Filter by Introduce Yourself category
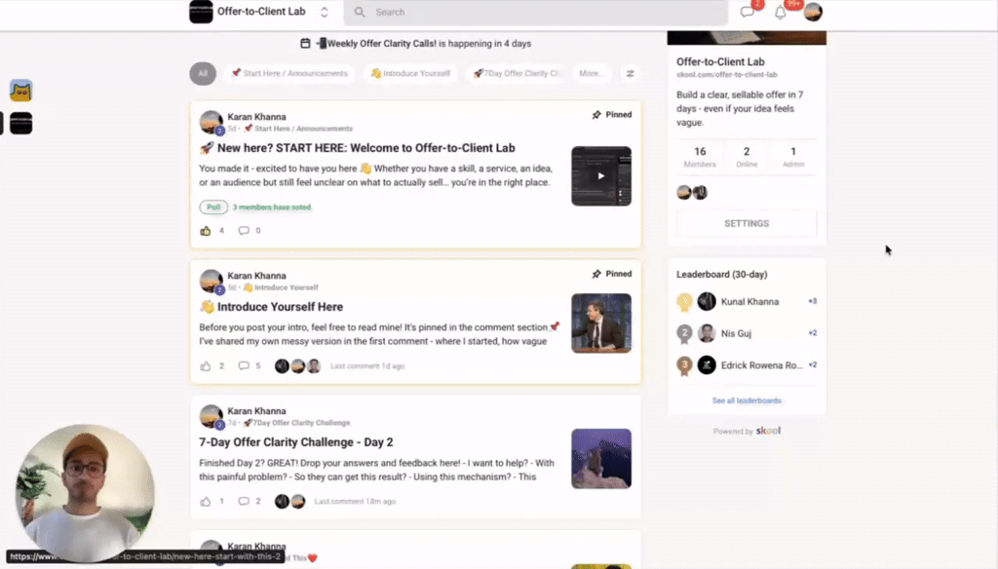Image resolution: width=998 pixels, height=569 pixels. pos(410,73)
